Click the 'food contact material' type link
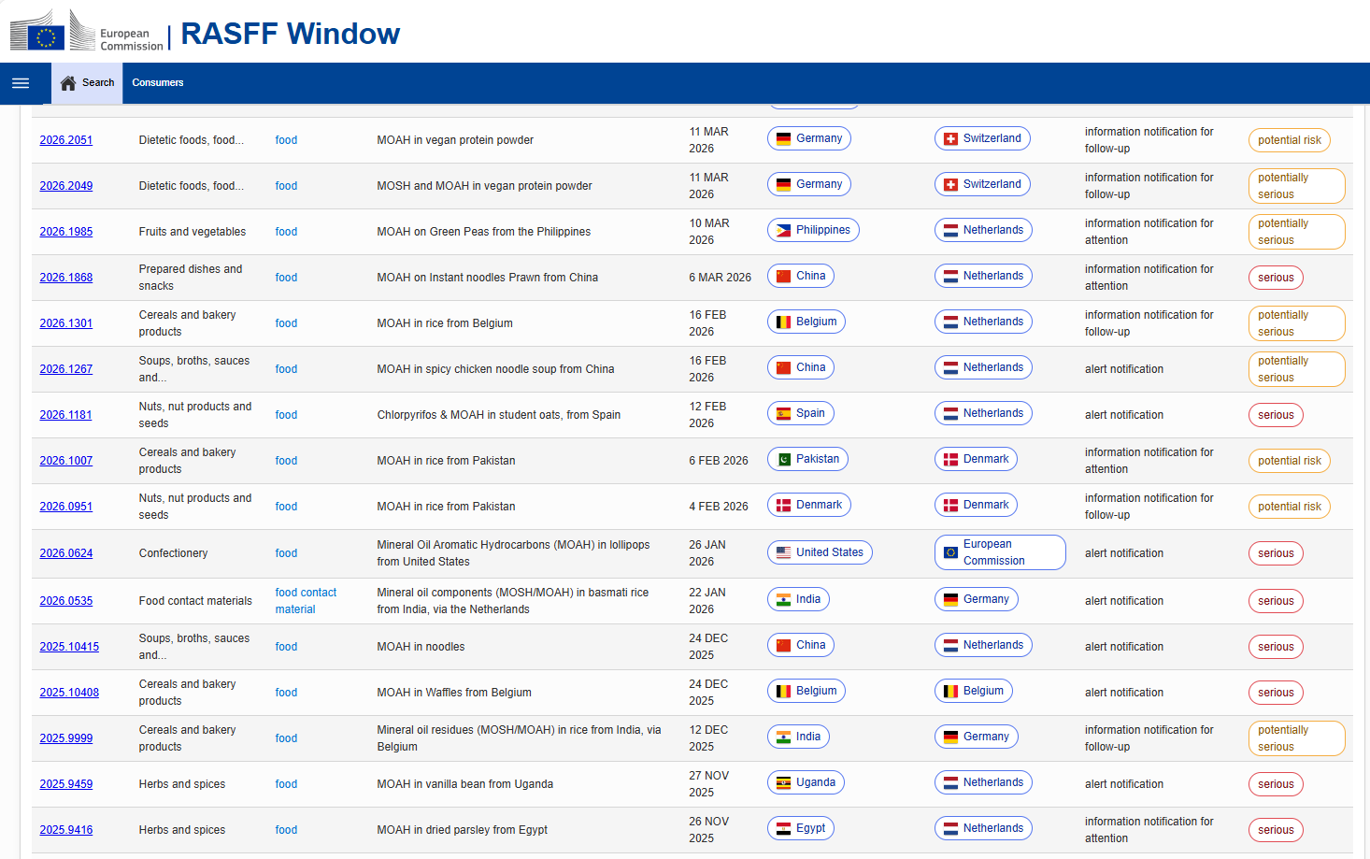This screenshot has height=859, width=1370. [306, 601]
